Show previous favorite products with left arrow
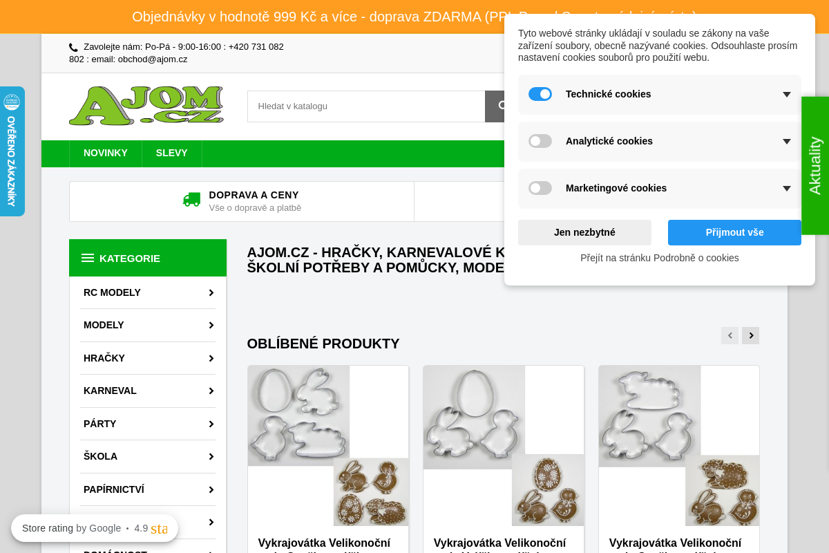Viewport: 829px width, 553px height. tap(730, 335)
